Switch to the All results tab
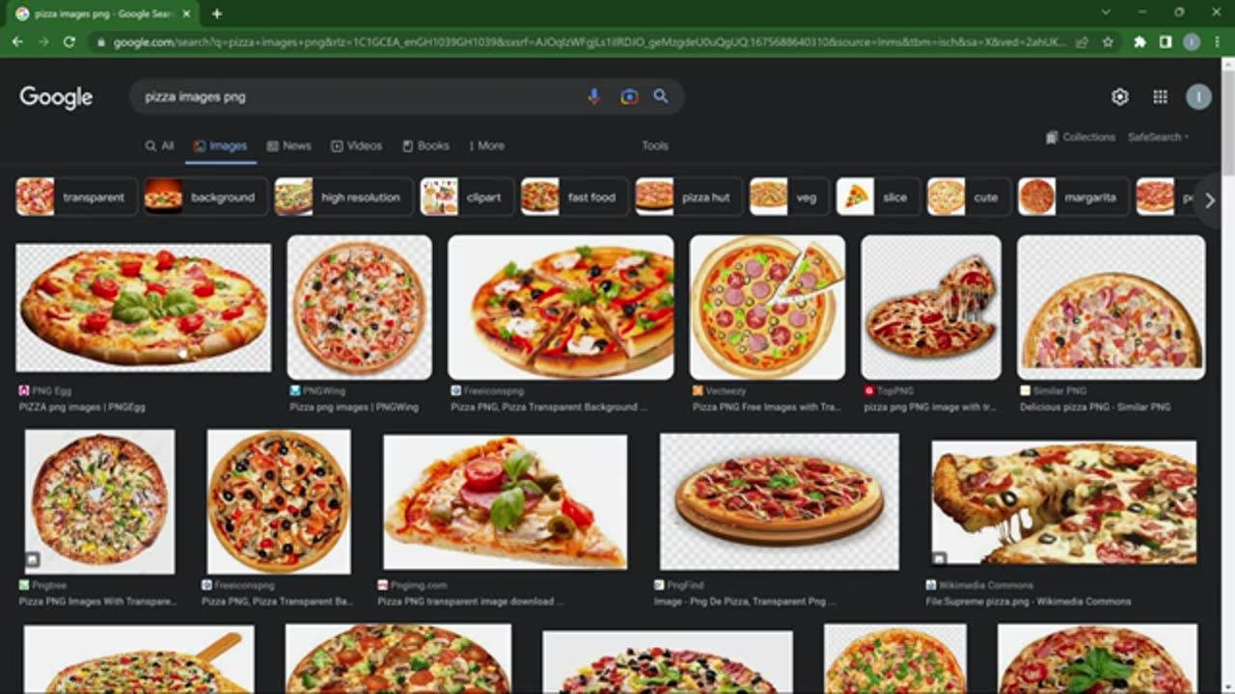 (x=159, y=146)
